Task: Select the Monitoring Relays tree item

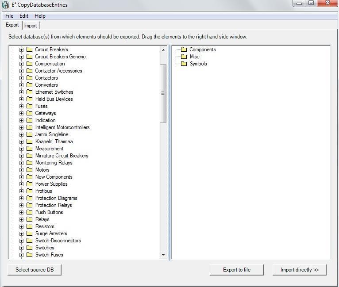Action: (54, 163)
